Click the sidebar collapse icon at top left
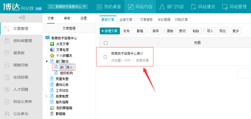Screen dimensions: 251x119 [22, 17]
